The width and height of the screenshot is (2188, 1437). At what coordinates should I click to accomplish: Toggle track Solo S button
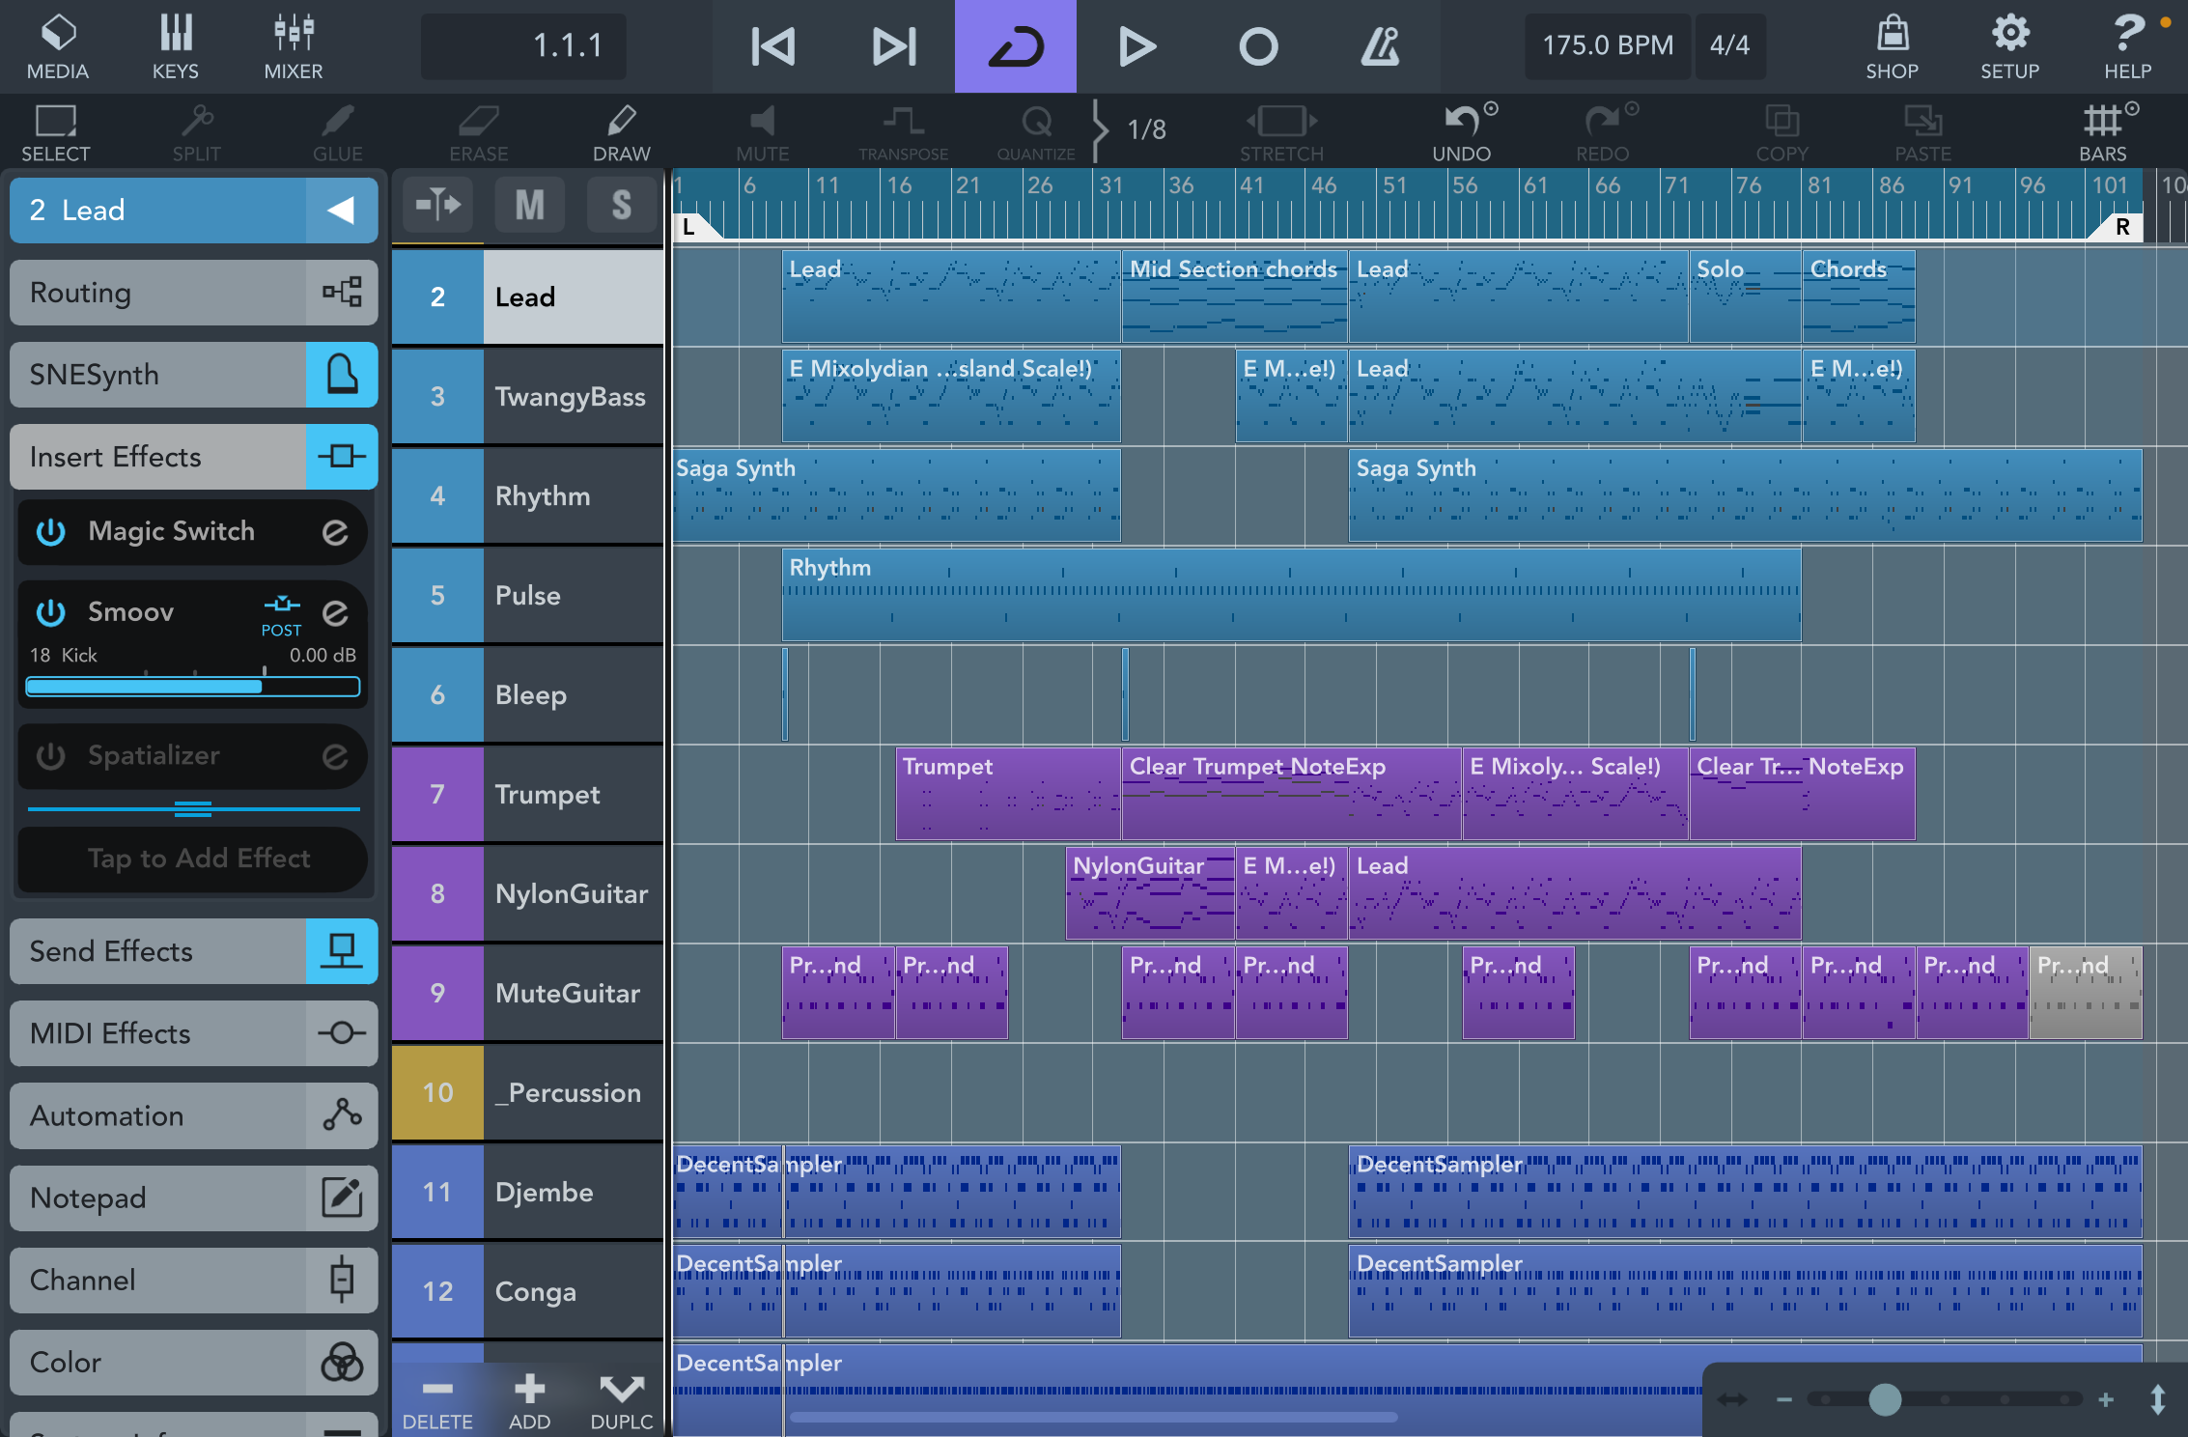pyautogui.click(x=621, y=205)
